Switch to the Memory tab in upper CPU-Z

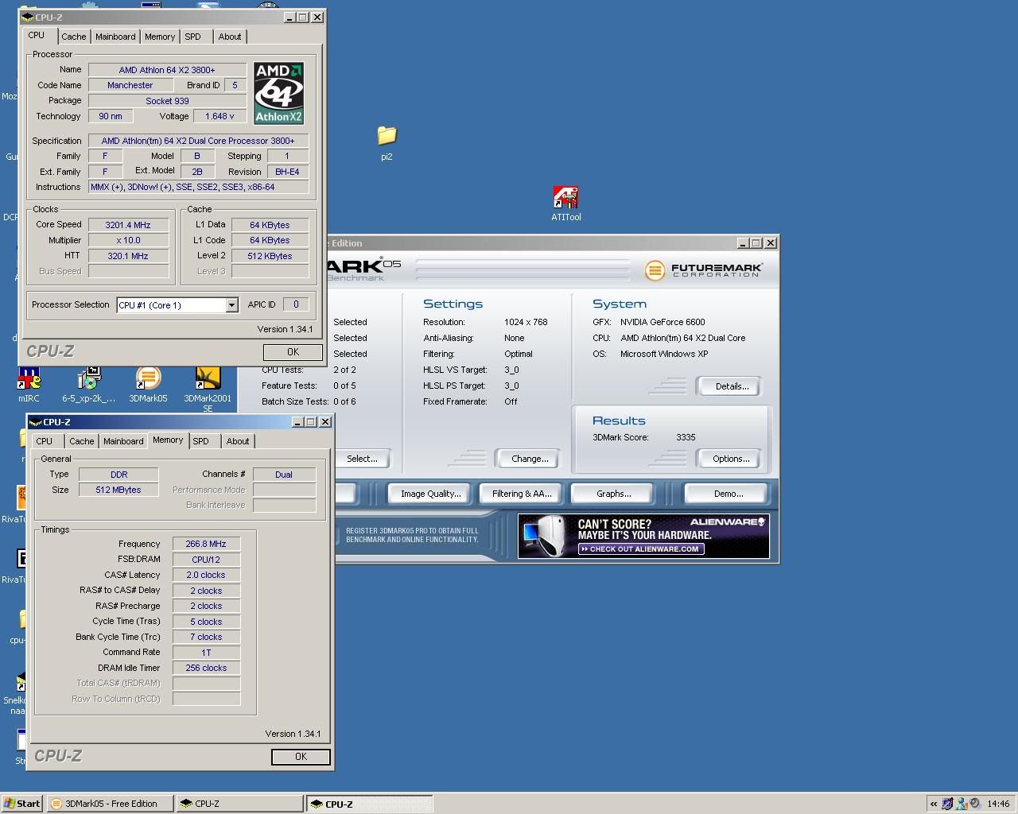[160, 37]
